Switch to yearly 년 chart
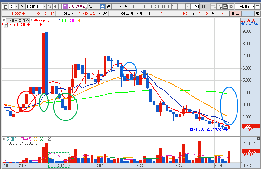 click(x=108, y=6)
